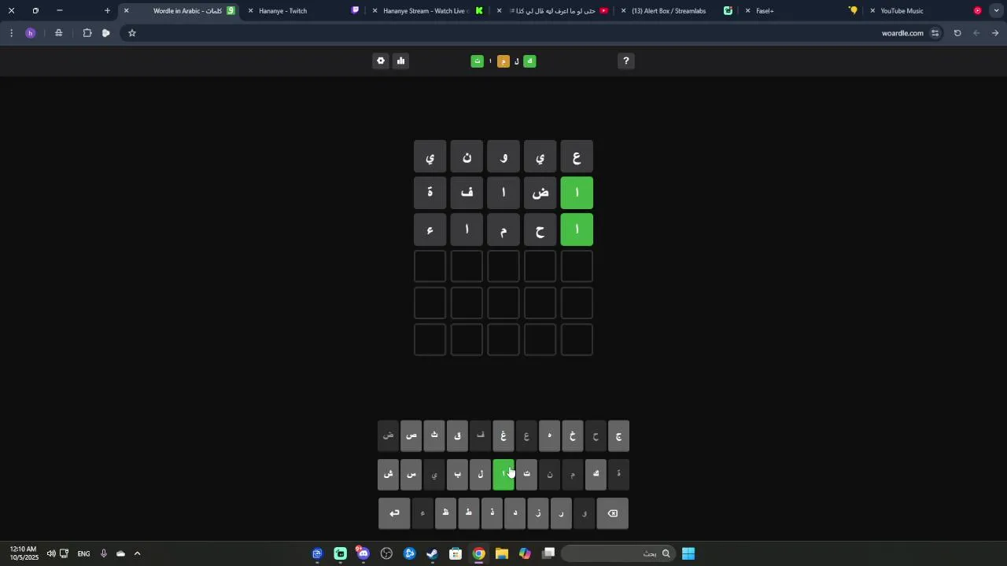The width and height of the screenshot is (1007, 566).
Task: Tap the غ key
Action: point(503,436)
